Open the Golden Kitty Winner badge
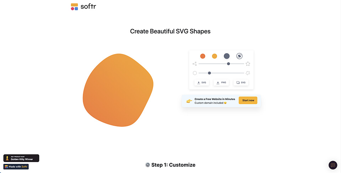 21,158
